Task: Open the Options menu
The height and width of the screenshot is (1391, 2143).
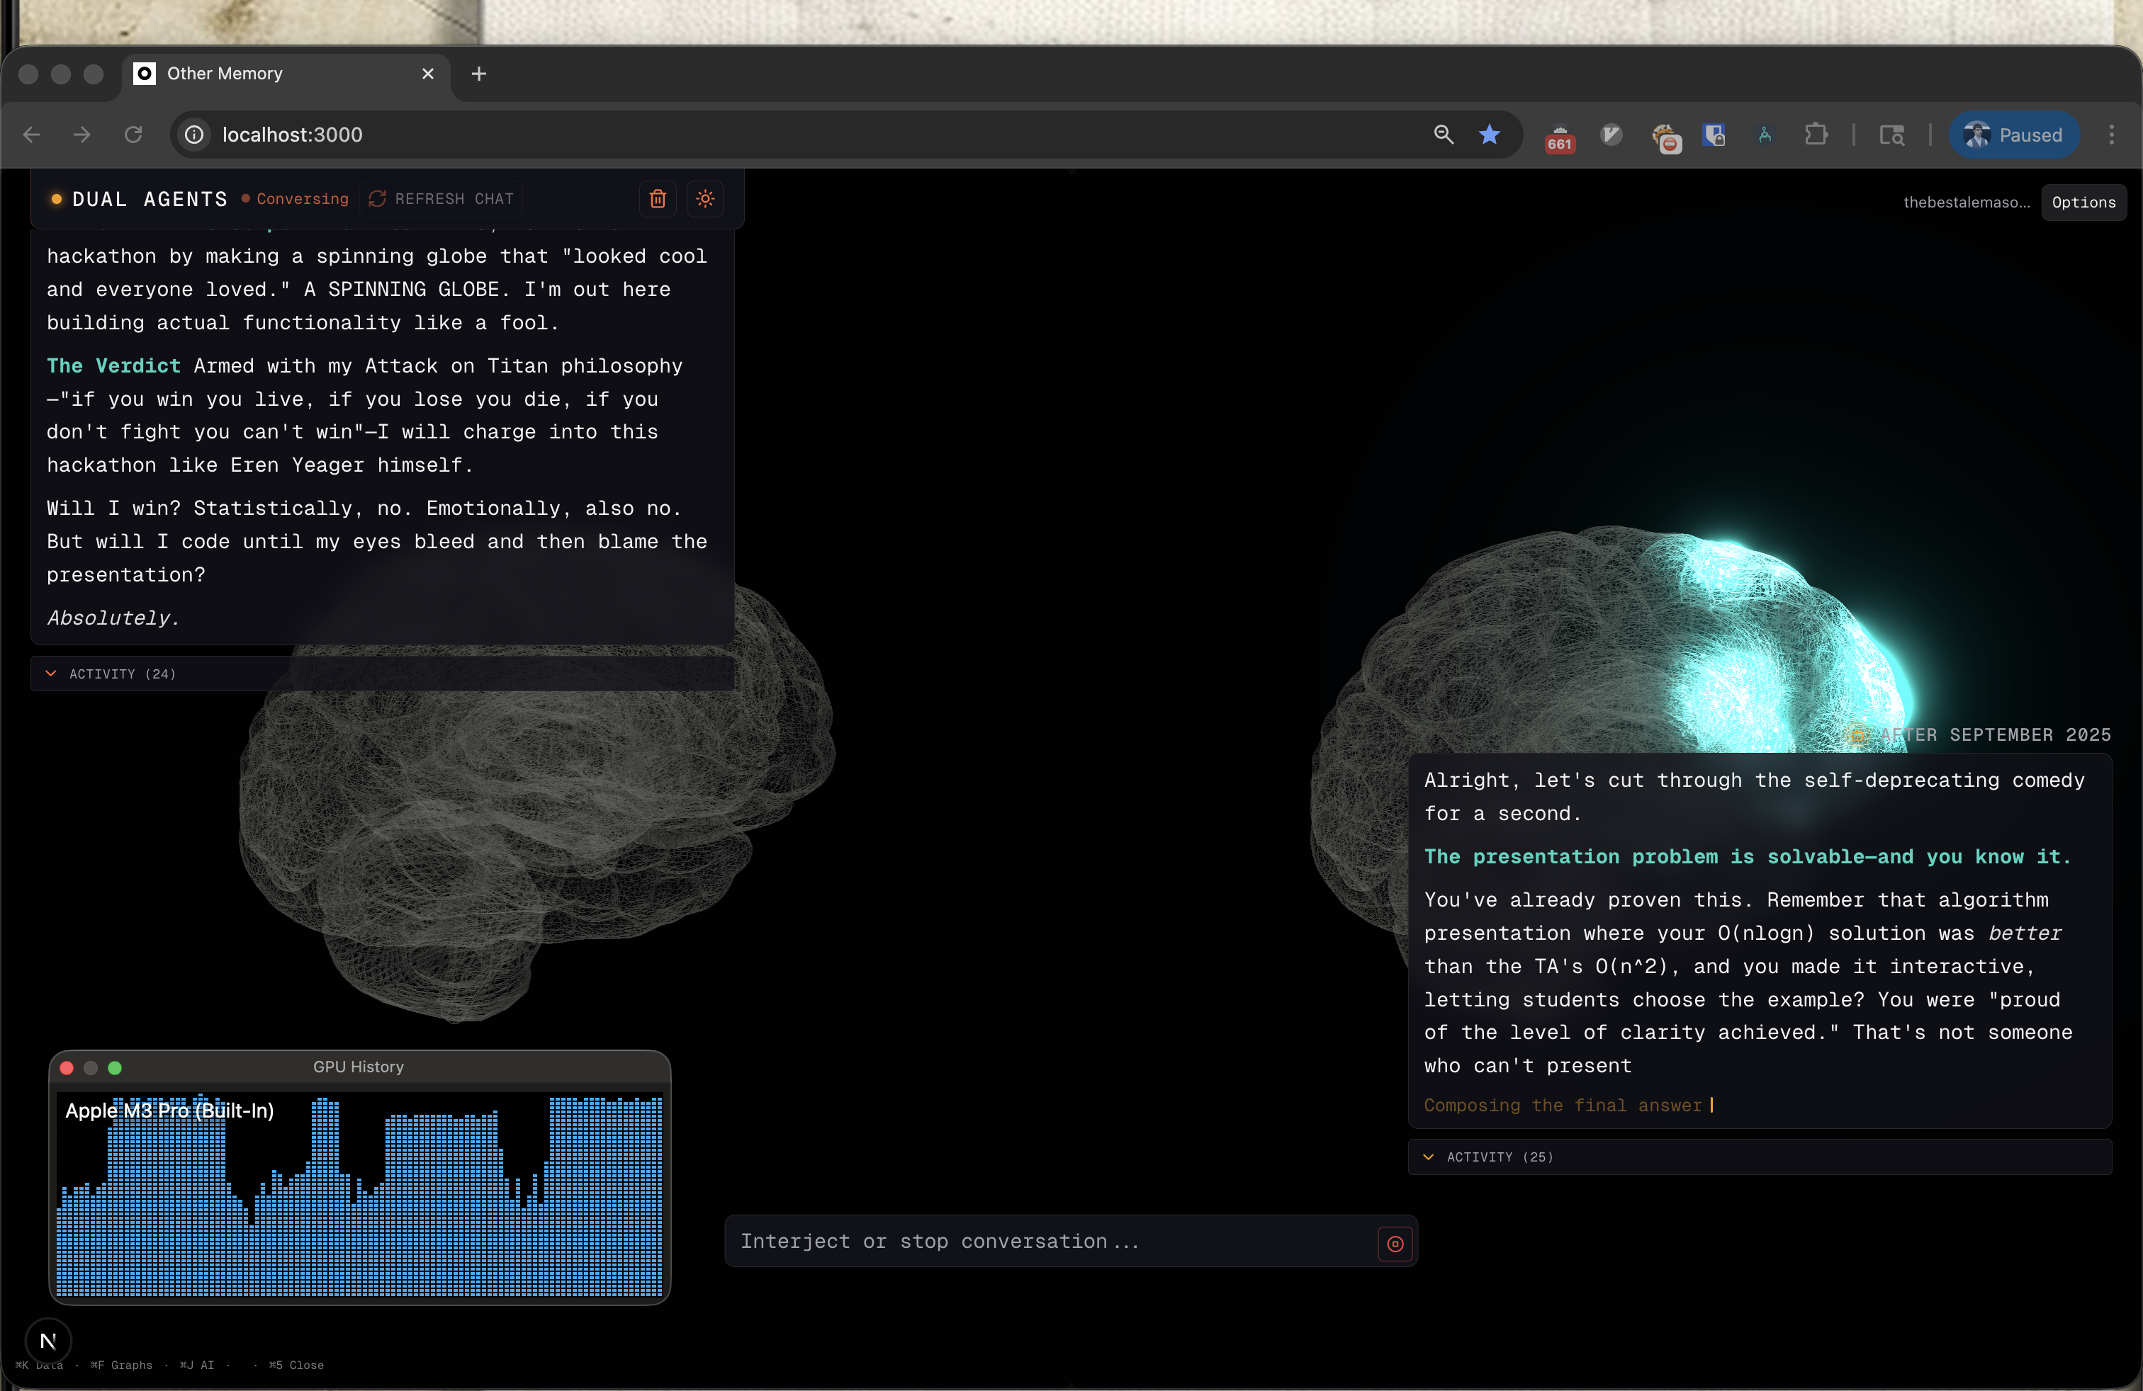Action: (2083, 203)
